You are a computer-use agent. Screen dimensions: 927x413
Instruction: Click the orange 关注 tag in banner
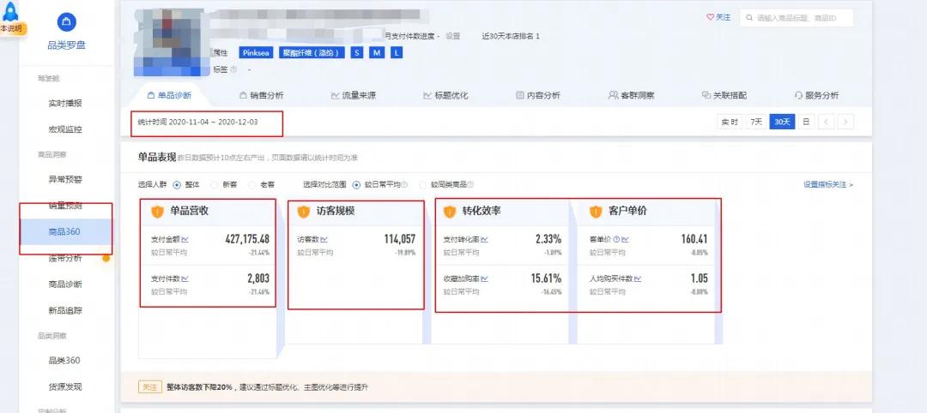[x=149, y=387]
